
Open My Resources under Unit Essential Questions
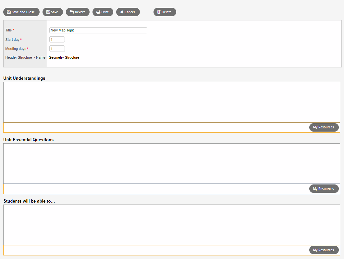[324, 189]
